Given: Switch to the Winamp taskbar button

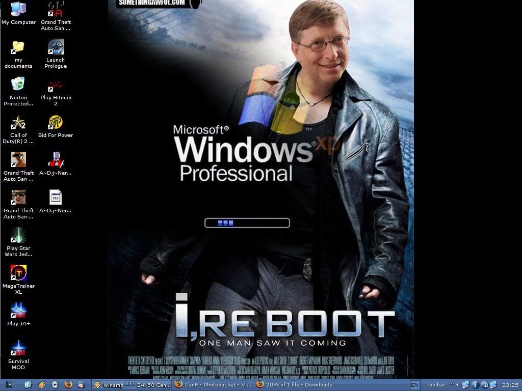Looking at the screenshot, I should [x=132, y=385].
